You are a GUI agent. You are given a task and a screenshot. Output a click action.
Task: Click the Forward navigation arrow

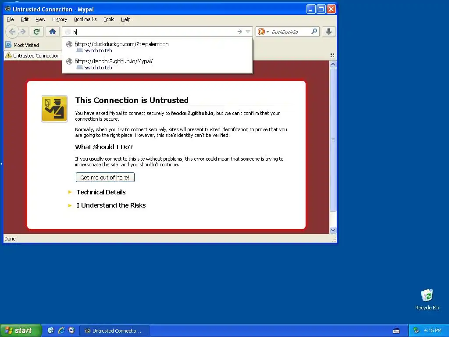[x=24, y=32]
